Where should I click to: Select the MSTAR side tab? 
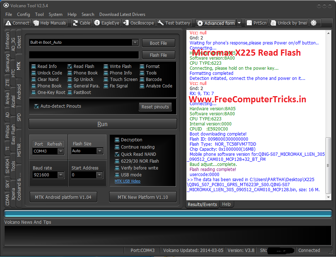click(x=19, y=147)
